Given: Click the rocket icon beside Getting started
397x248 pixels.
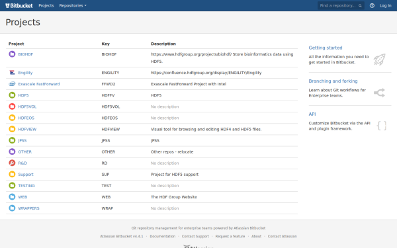Looking at the screenshot, I should (379, 60).
